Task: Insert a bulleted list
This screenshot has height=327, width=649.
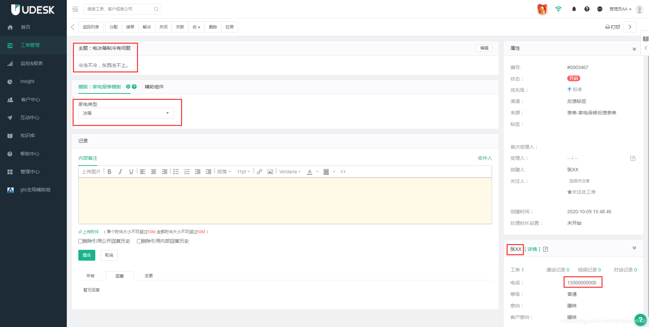Action: 176,172
